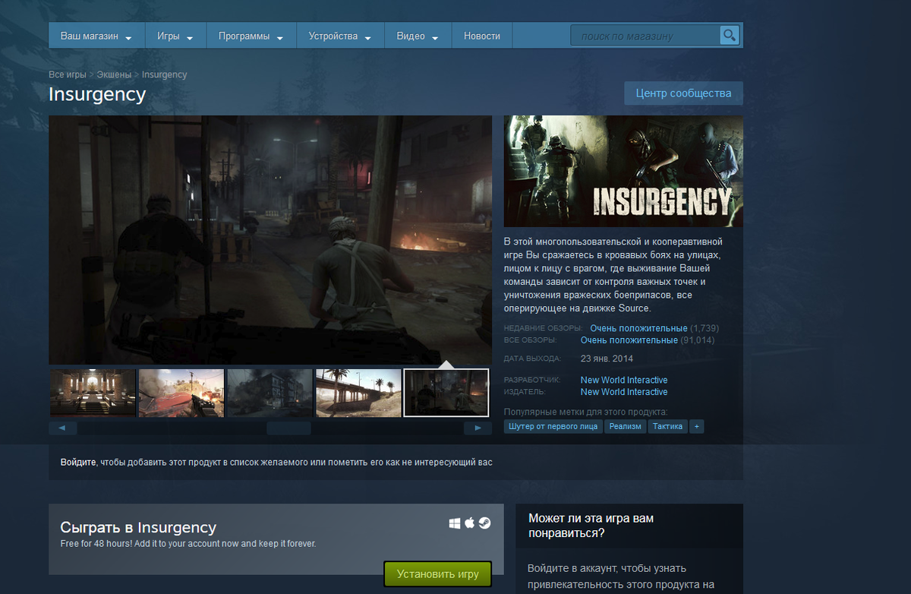Open the Программы dropdown menu
Image resolution: width=911 pixels, height=594 pixels.
point(251,36)
